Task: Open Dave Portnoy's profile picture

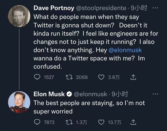Action: click(19, 16)
